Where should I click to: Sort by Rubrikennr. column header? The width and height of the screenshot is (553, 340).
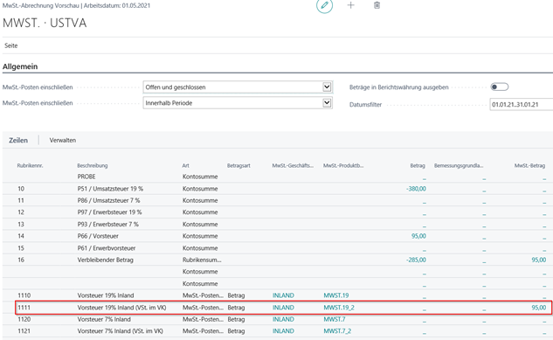pyautogui.click(x=30, y=165)
